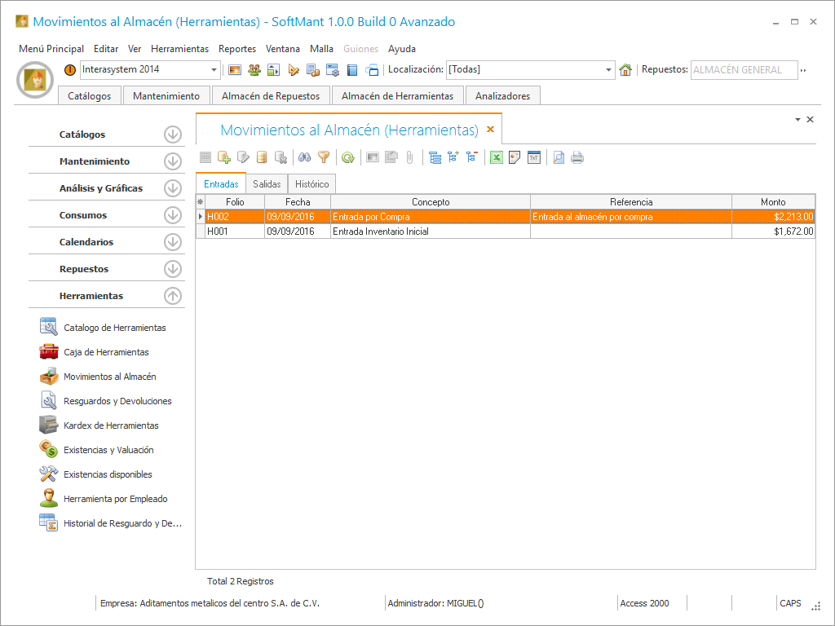Switch to the Histórico tab
The width and height of the screenshot is (835, 626).
(311, 184)
